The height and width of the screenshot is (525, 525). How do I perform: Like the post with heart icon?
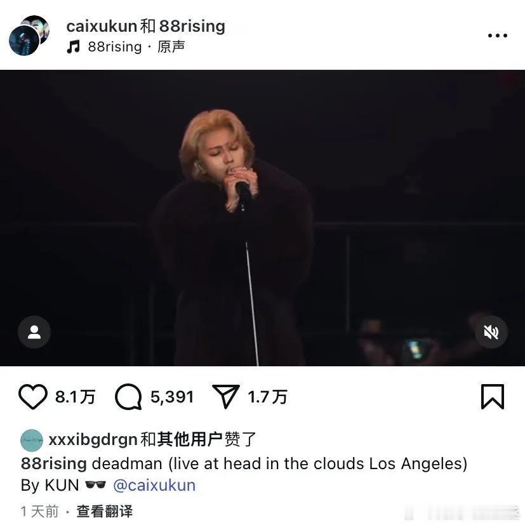pyautogui.click(x=33, y=397)
